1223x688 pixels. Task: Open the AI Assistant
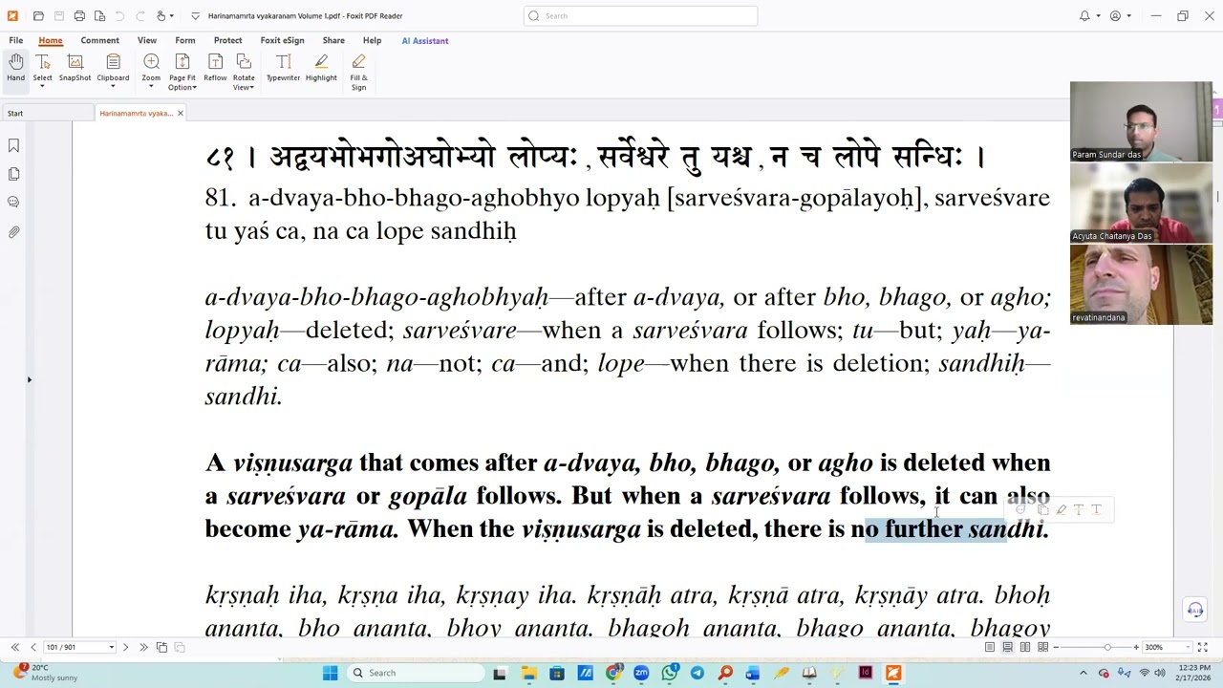pos(425,40)
